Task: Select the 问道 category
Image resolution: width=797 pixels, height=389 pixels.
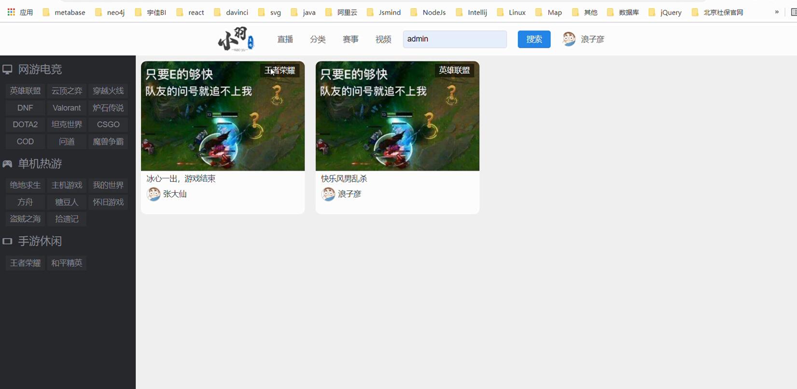Action: 67,141
